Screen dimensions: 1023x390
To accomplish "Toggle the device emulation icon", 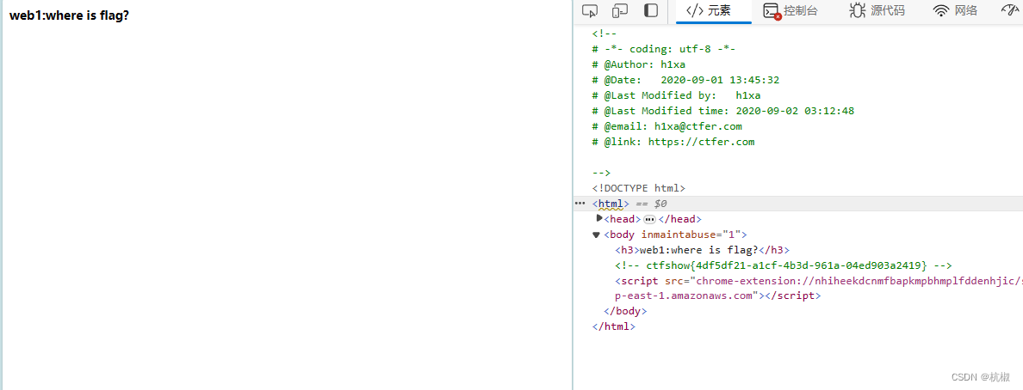I will tap(620, 10).
